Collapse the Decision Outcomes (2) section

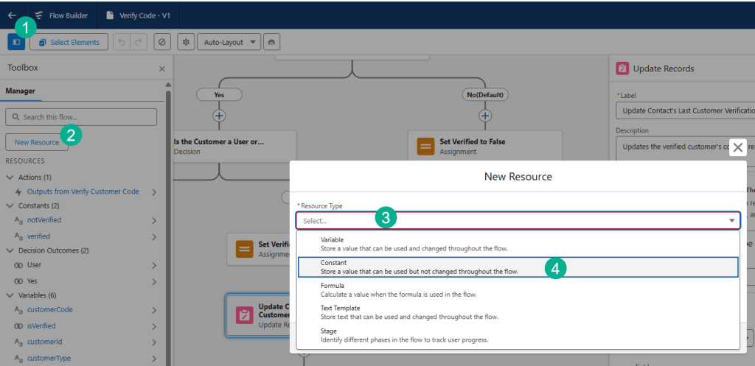tap(10, 250)
